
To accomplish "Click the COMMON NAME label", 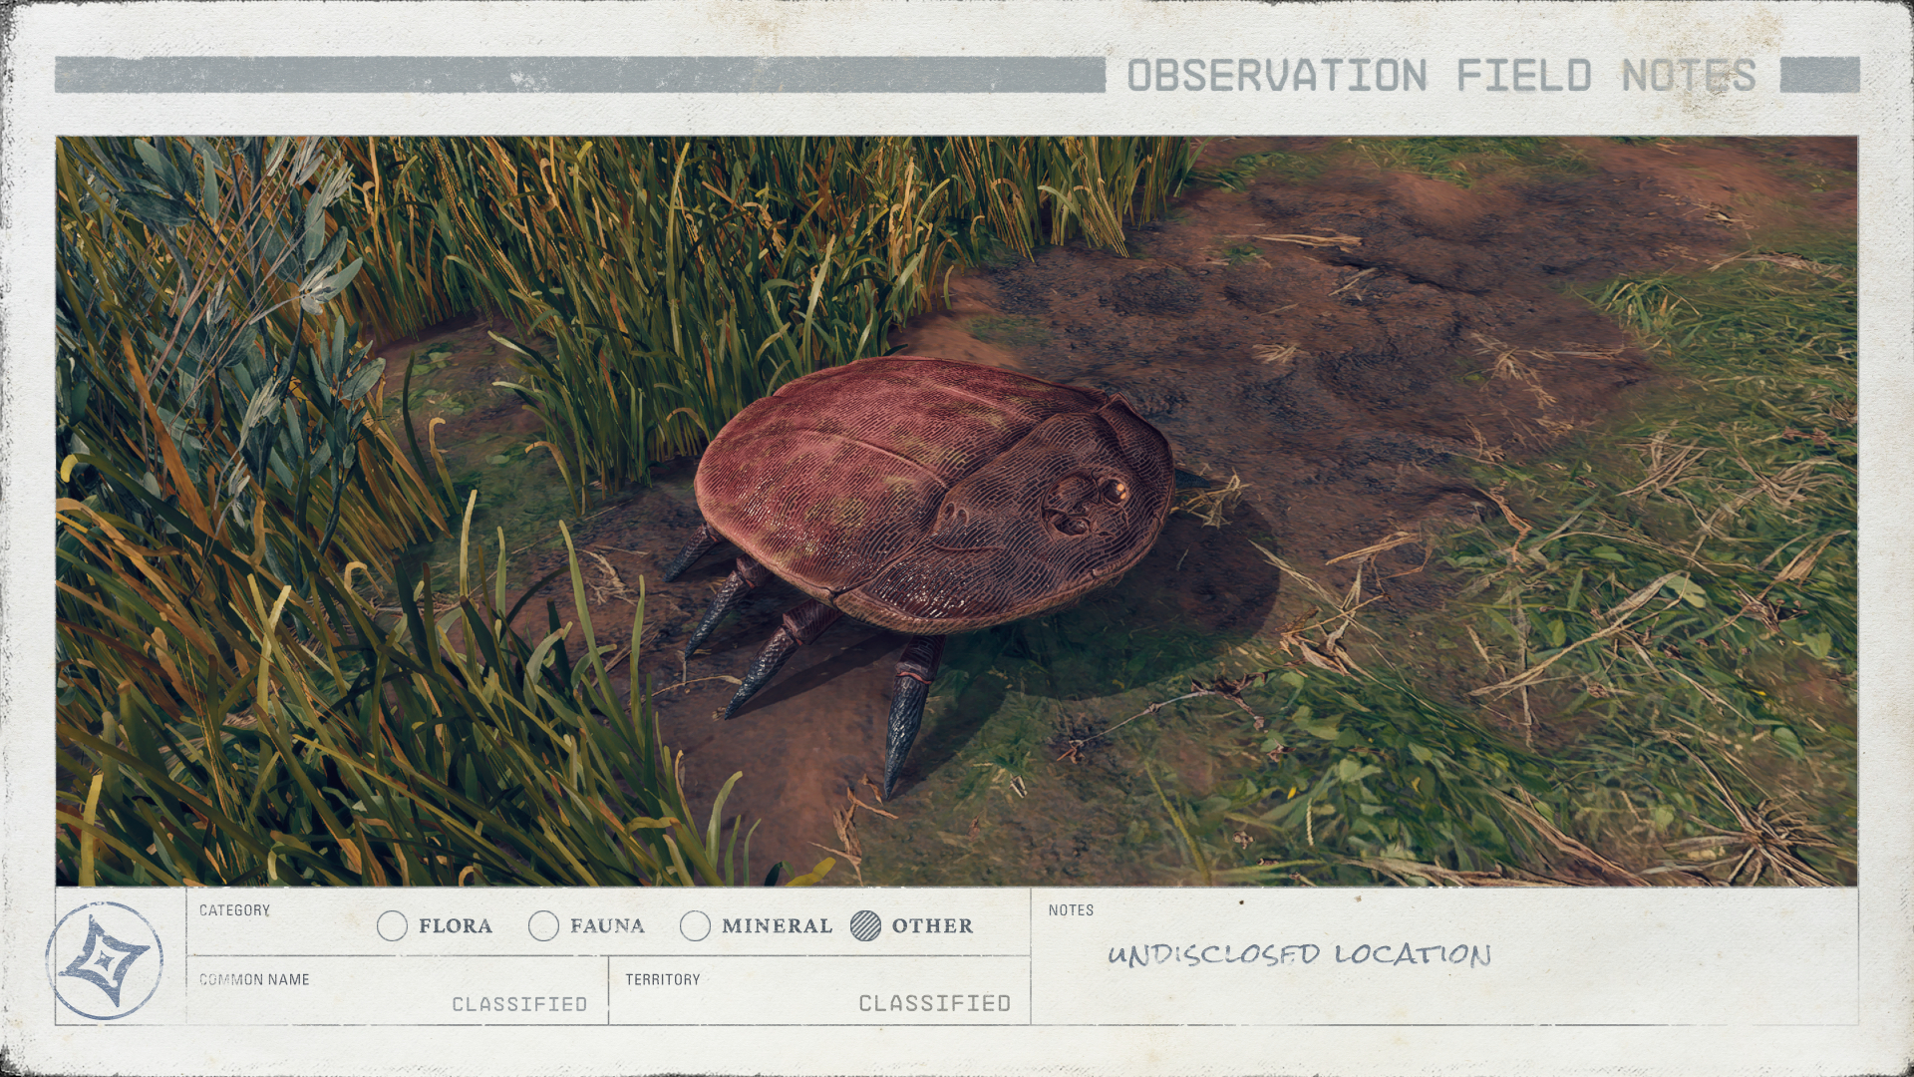I will [254, 979].
